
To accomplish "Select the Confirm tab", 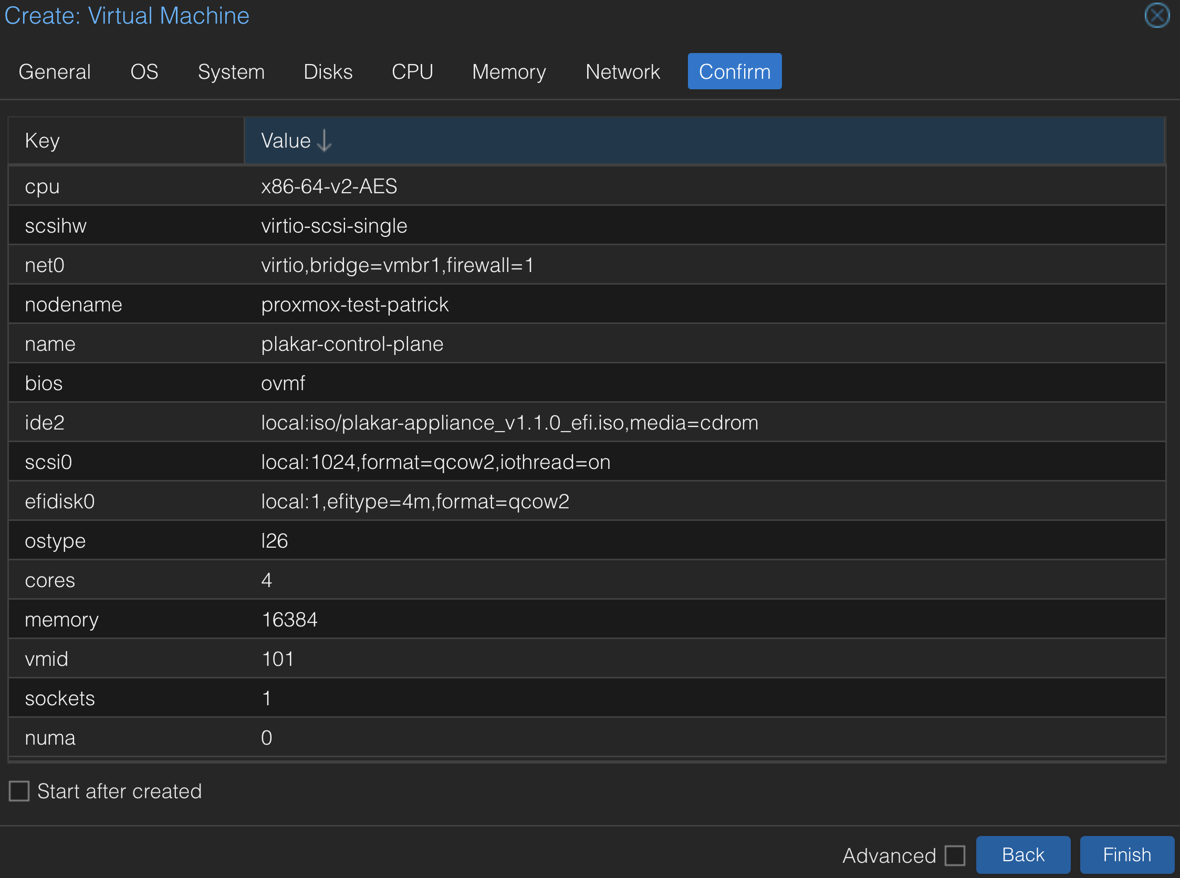I will pos(735,71).
